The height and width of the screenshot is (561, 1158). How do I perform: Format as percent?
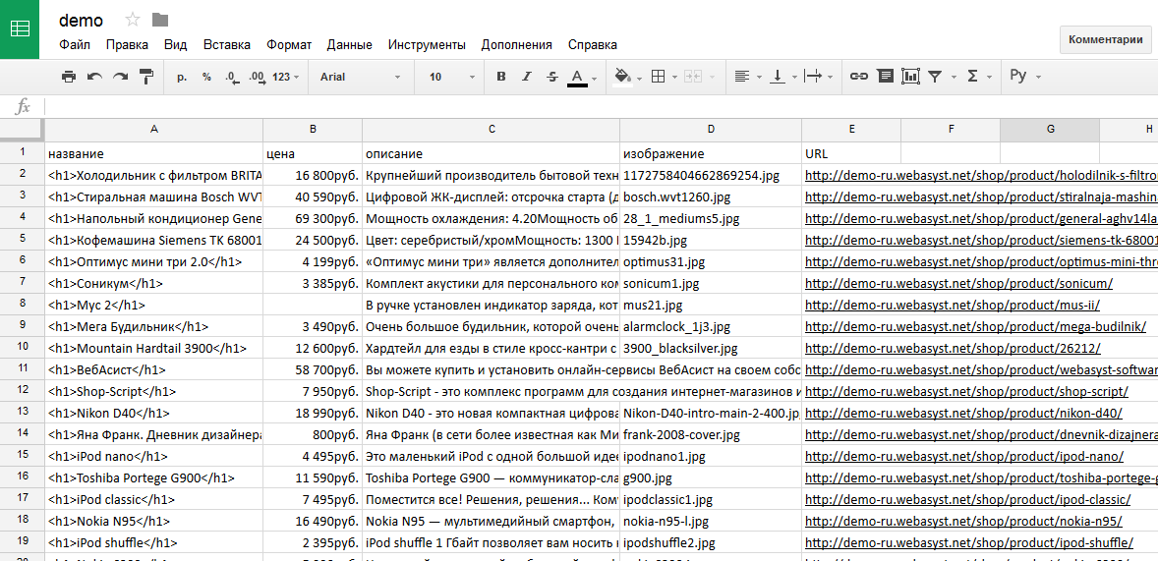click(x=206, y=77)
